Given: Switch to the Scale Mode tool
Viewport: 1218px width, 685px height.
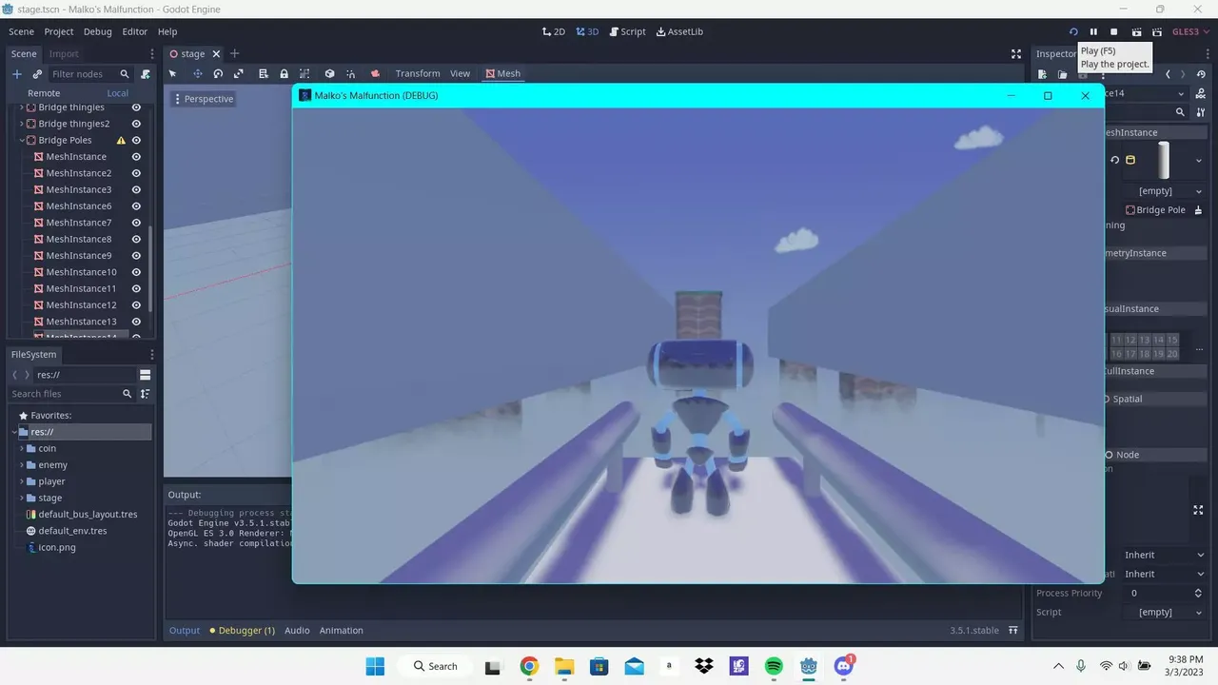Looking at the screenshot, I should (238, 73).
